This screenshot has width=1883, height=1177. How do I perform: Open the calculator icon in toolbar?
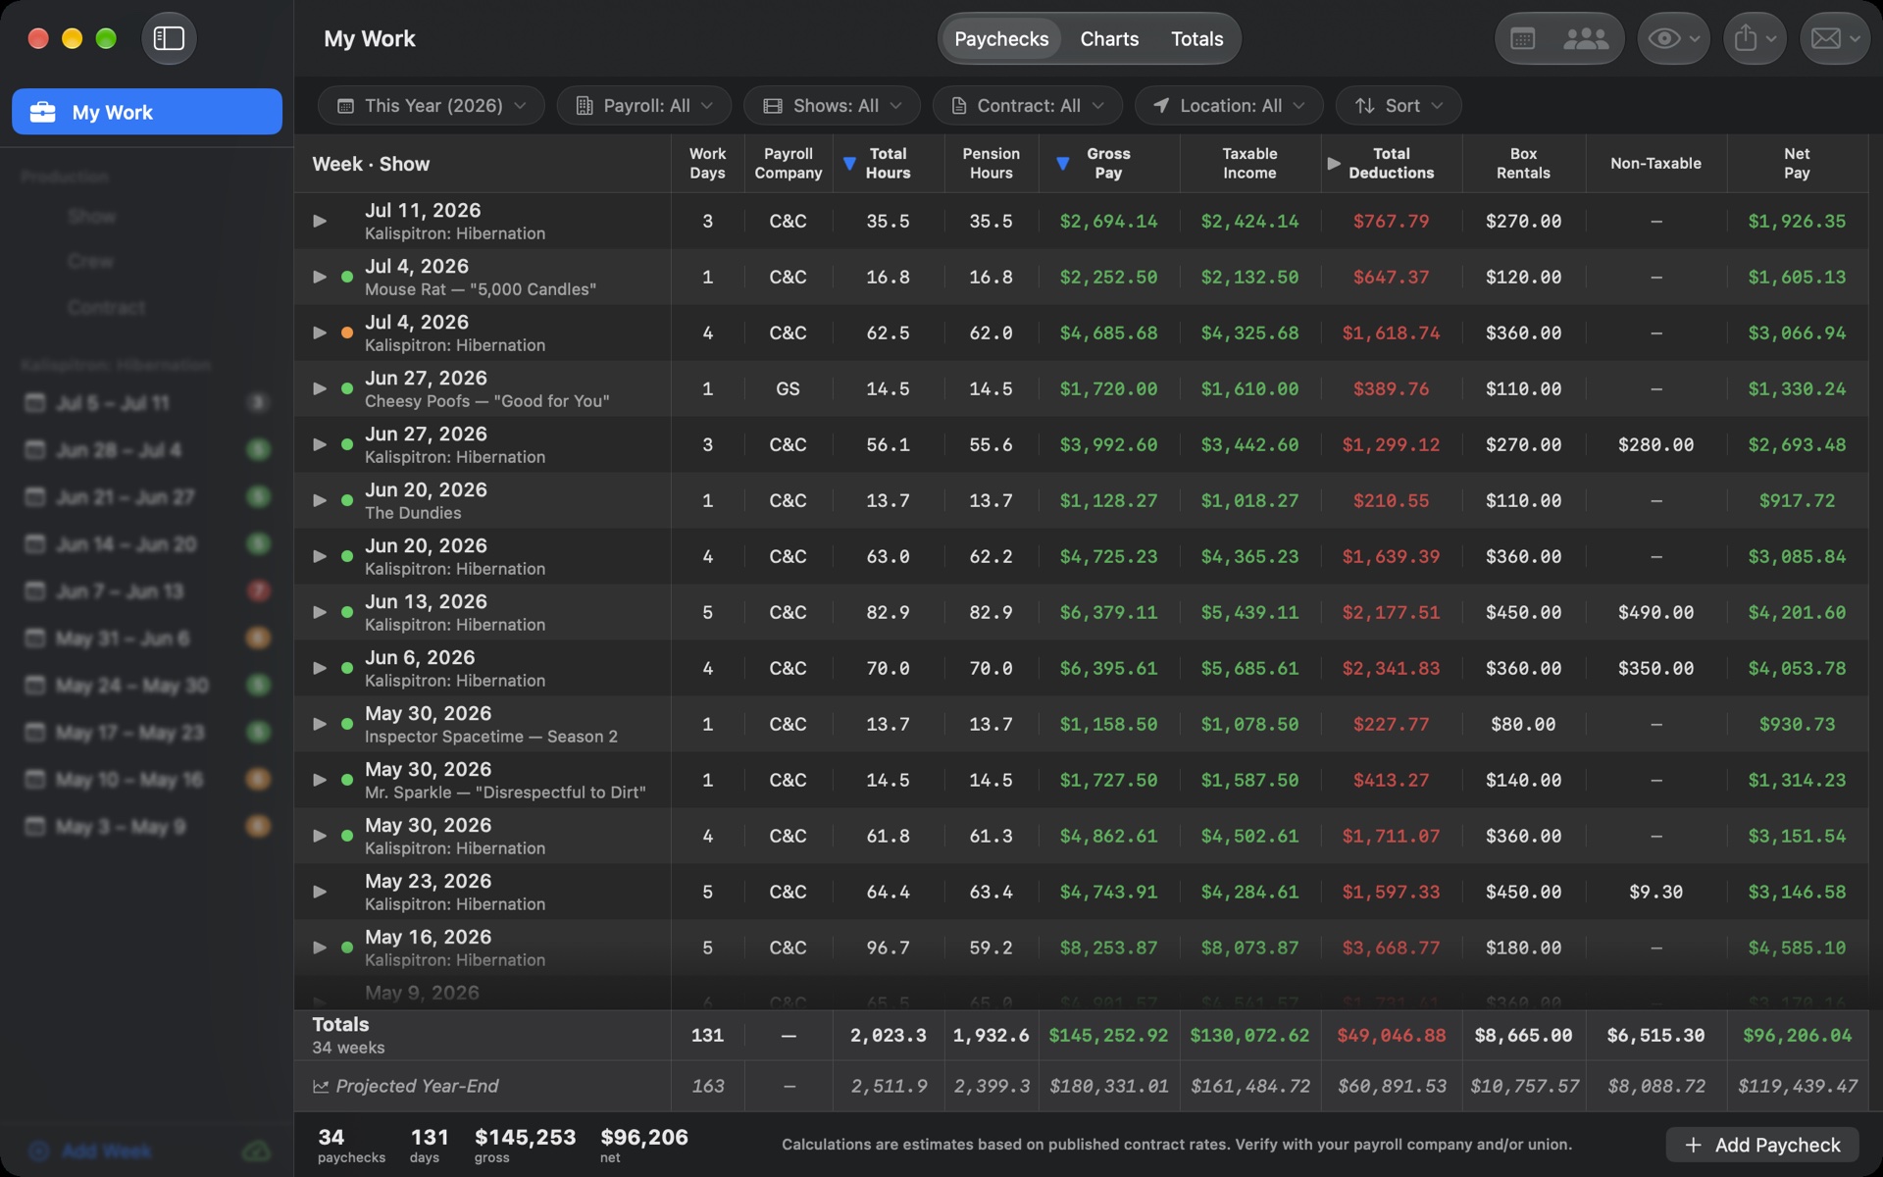pyautogui.click(x=1522, y=38)
